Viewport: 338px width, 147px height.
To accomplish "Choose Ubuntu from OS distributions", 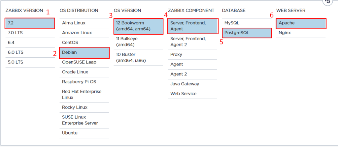I will (x=84, y=133).
